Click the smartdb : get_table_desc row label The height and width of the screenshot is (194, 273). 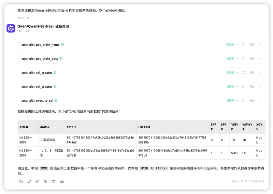pos(40,59)
